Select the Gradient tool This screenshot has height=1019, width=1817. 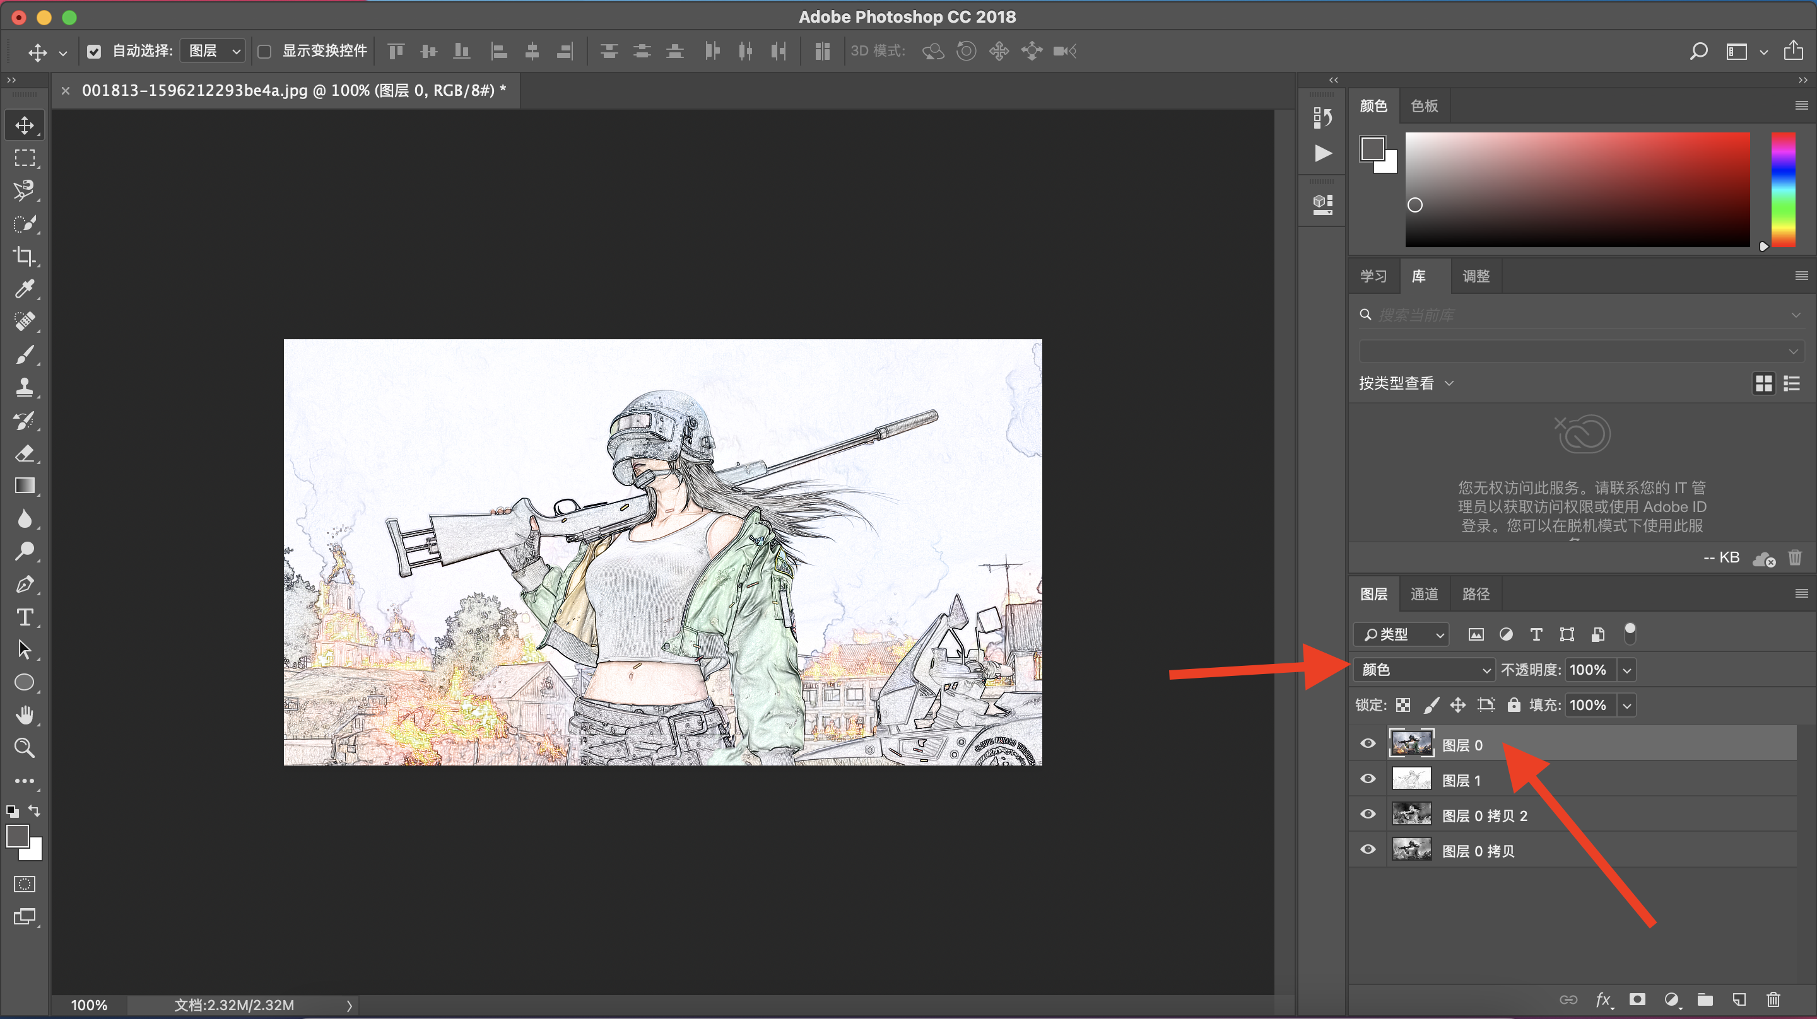point(25,485)
